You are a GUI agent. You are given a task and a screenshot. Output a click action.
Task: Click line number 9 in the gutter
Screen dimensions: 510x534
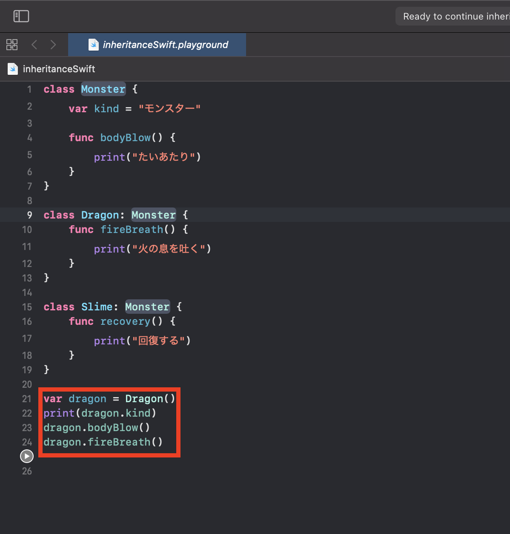tap(29, 215)
